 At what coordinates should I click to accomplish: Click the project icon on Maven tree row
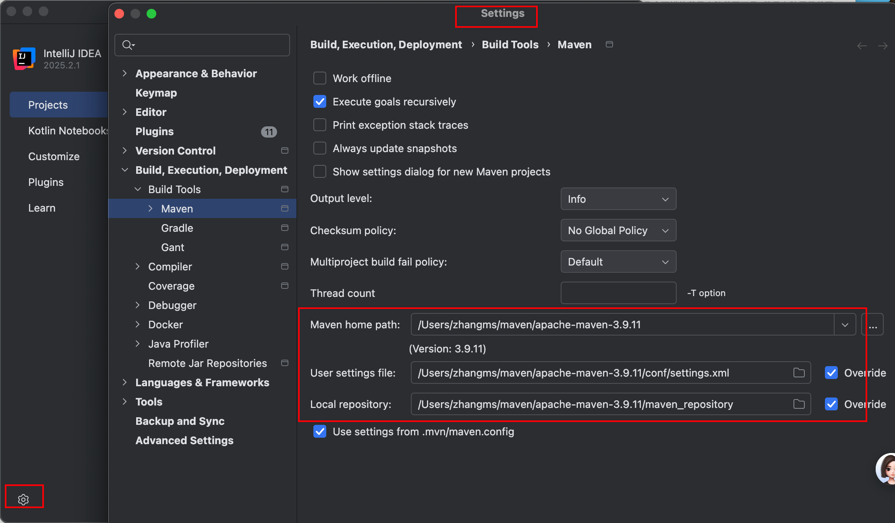285,208
